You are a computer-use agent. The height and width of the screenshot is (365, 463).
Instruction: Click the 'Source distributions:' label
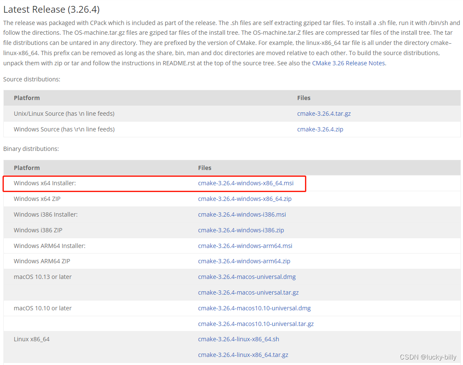coord(32,79)
